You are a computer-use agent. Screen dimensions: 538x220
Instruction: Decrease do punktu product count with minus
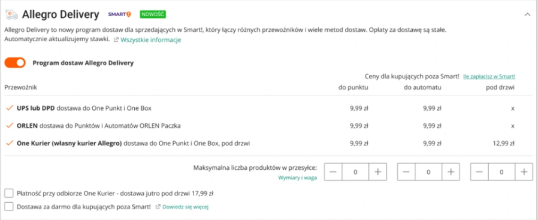(x=333, y=172)
